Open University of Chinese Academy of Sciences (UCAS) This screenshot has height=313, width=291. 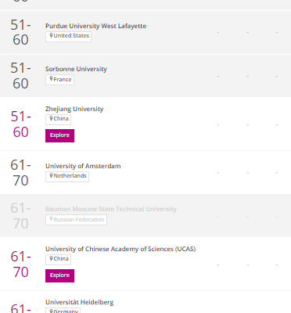pos(120,249)
